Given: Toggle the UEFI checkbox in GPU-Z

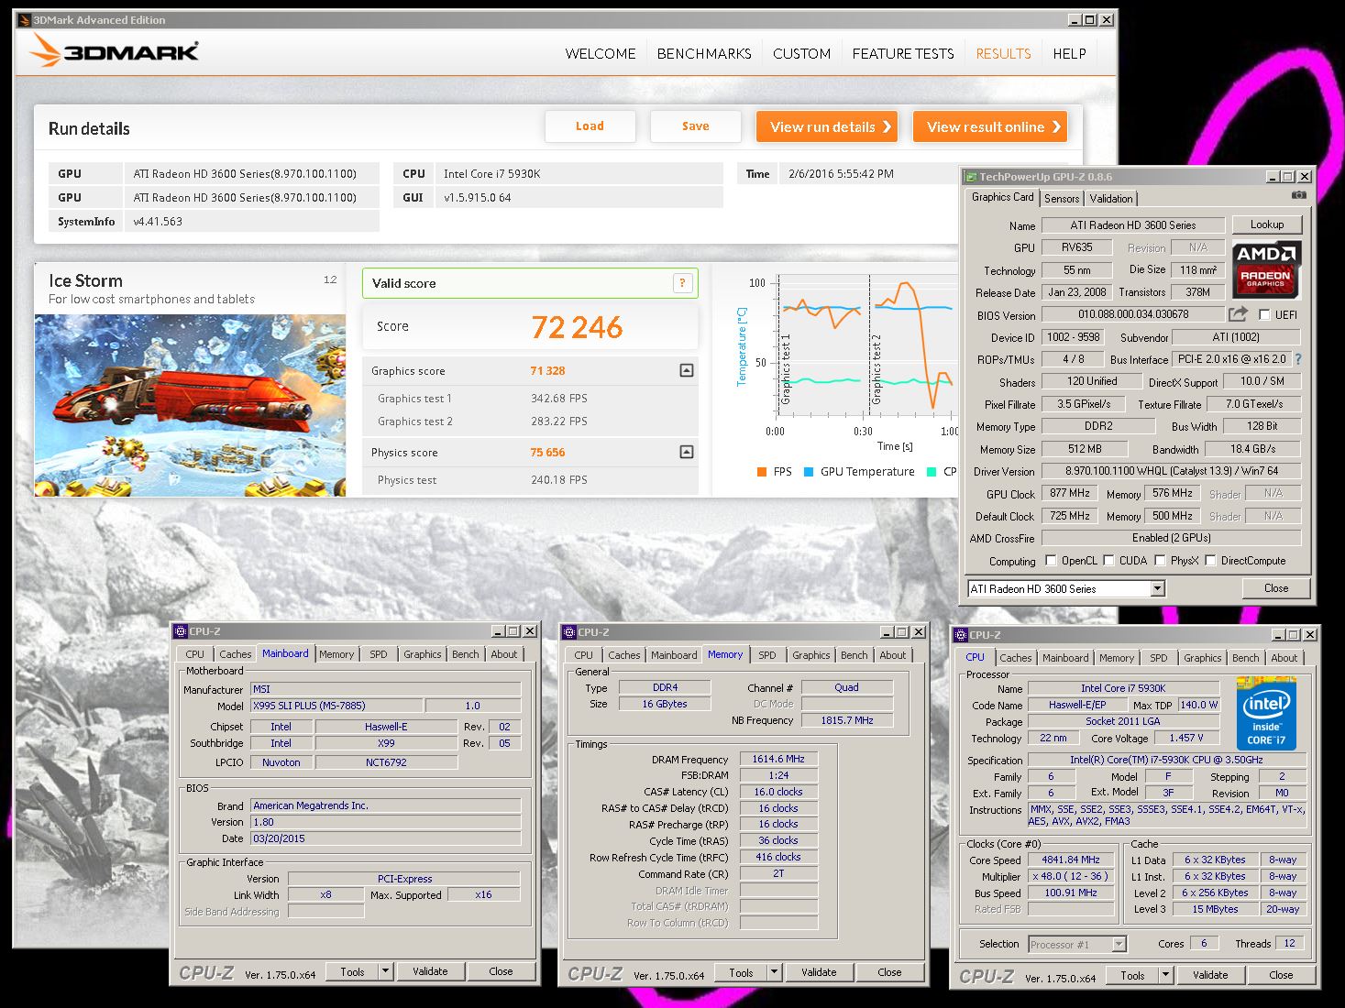Looking at the screenshot, I should tap(1265, 314).
